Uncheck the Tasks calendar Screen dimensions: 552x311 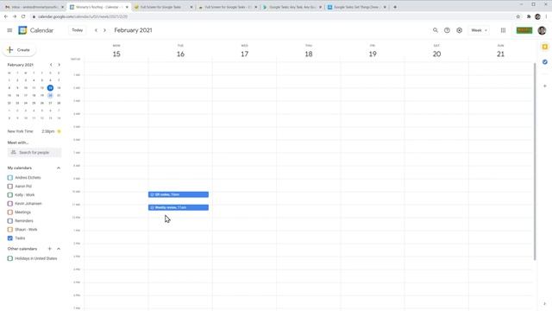coord(10,238)
